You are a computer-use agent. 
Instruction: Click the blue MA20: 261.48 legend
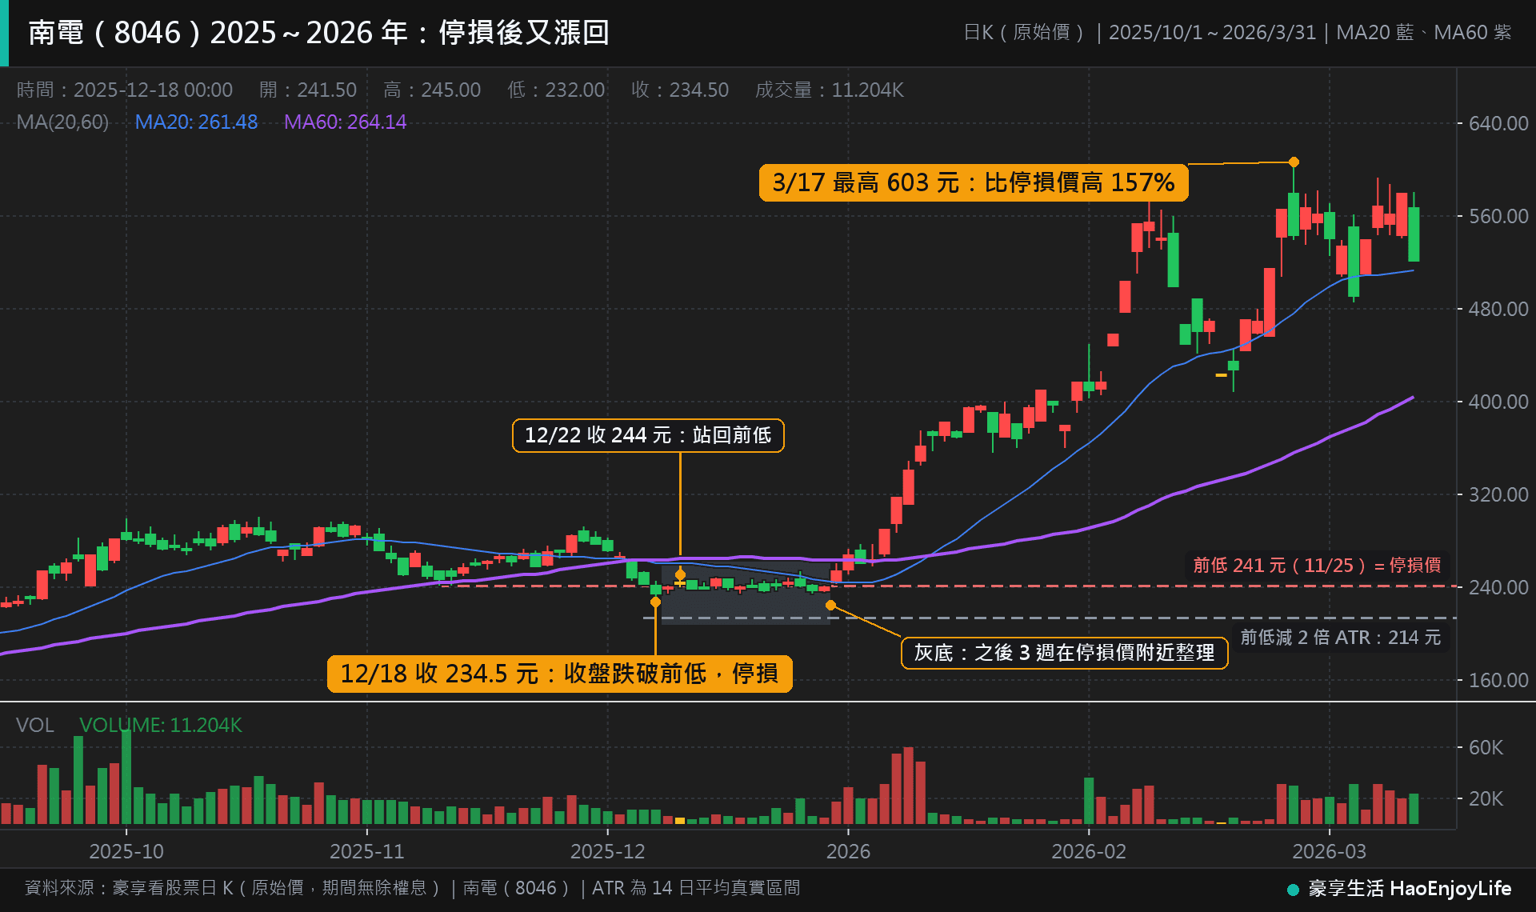click(x=196, y=122)
